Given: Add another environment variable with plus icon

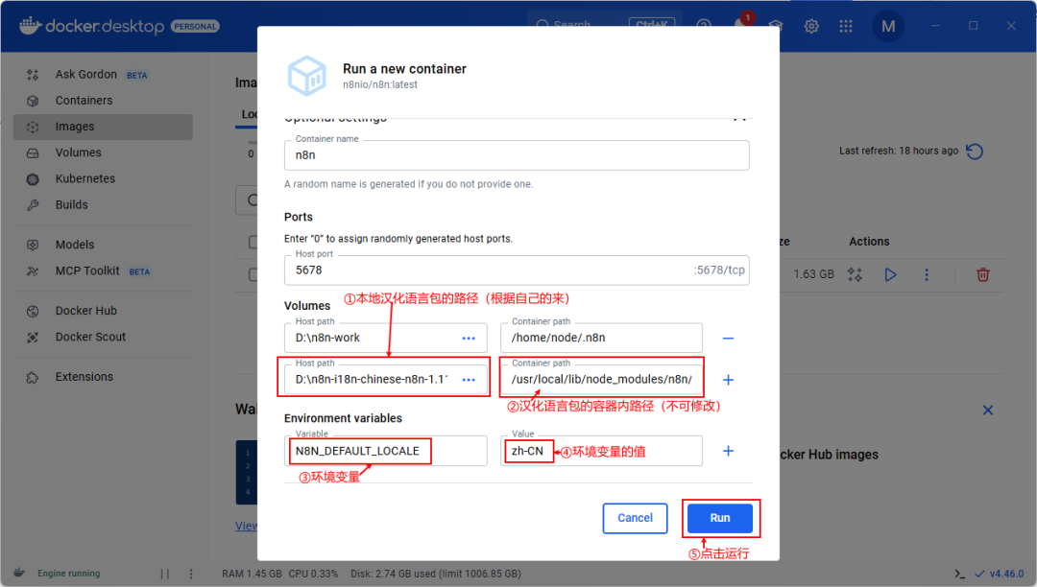Looking at the screenshot, I should 728,451.
